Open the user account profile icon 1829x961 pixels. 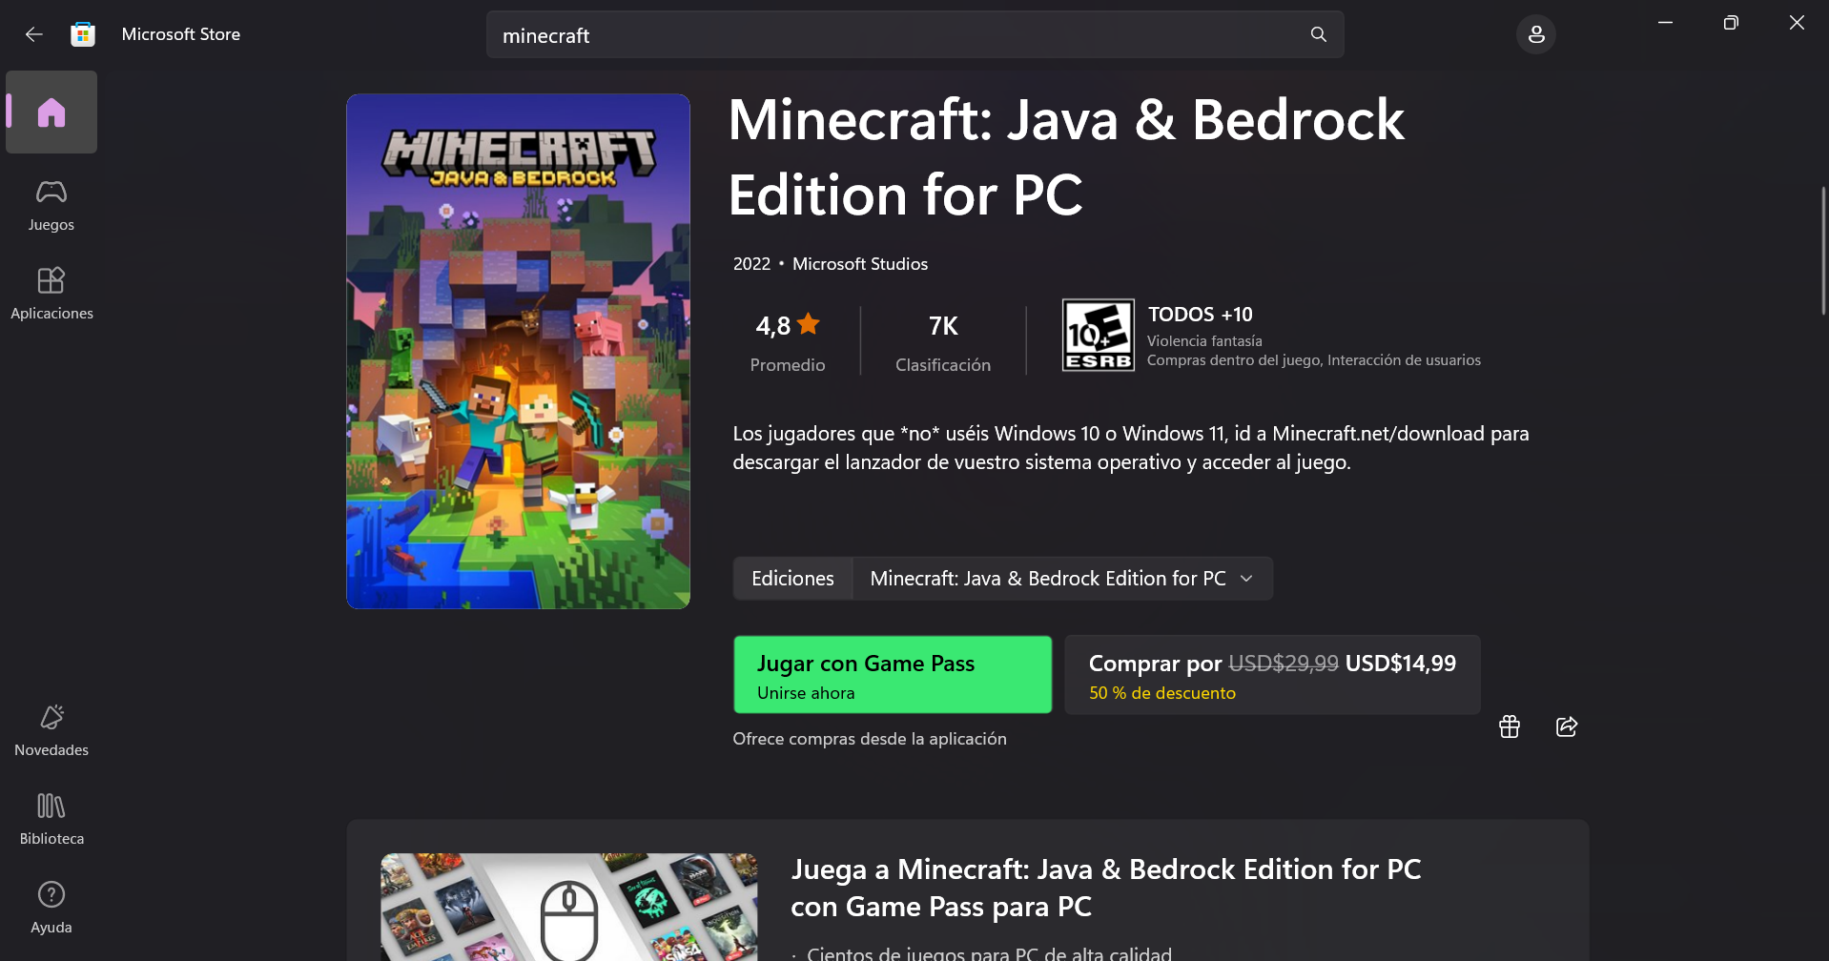1535,34
